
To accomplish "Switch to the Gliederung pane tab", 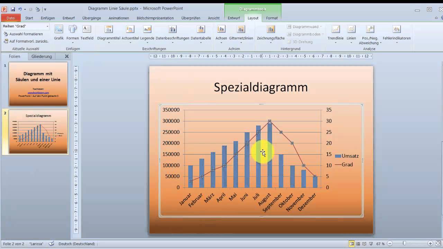I will pyautogui.click(x=42, y=56).
